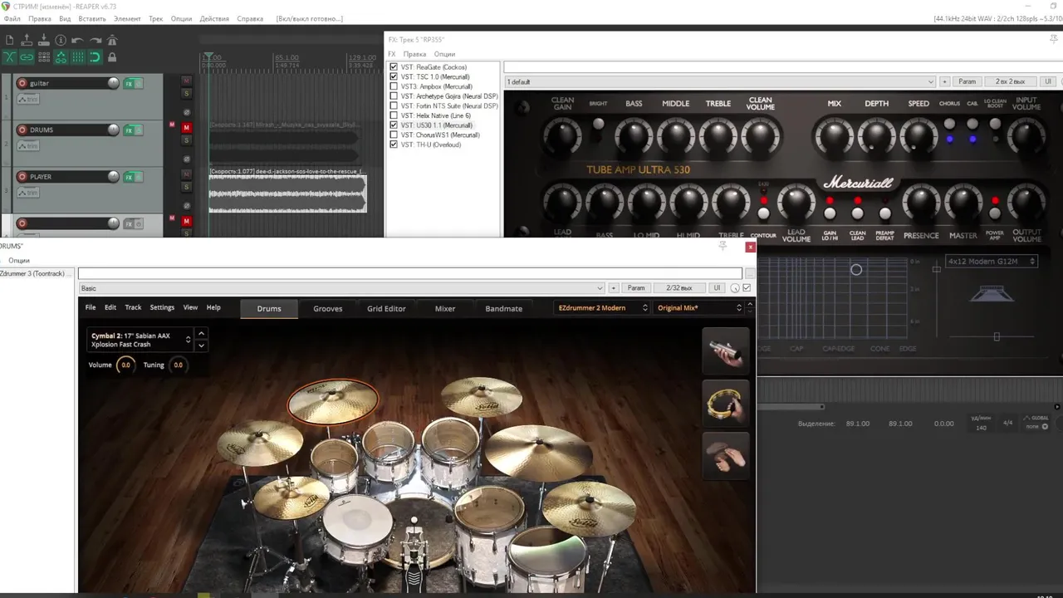Disable TSC 1.0 (Mercuriall) checkbox

tap(394, 76)
